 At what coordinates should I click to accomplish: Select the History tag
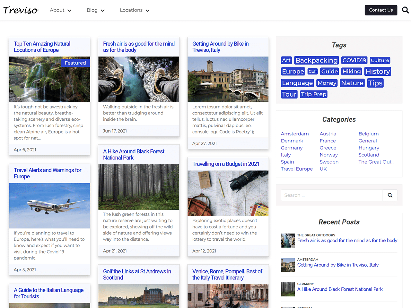click(378, 72)
